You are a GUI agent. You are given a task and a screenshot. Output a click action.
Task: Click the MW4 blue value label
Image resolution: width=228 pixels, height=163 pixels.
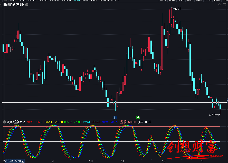pos(110,122)
